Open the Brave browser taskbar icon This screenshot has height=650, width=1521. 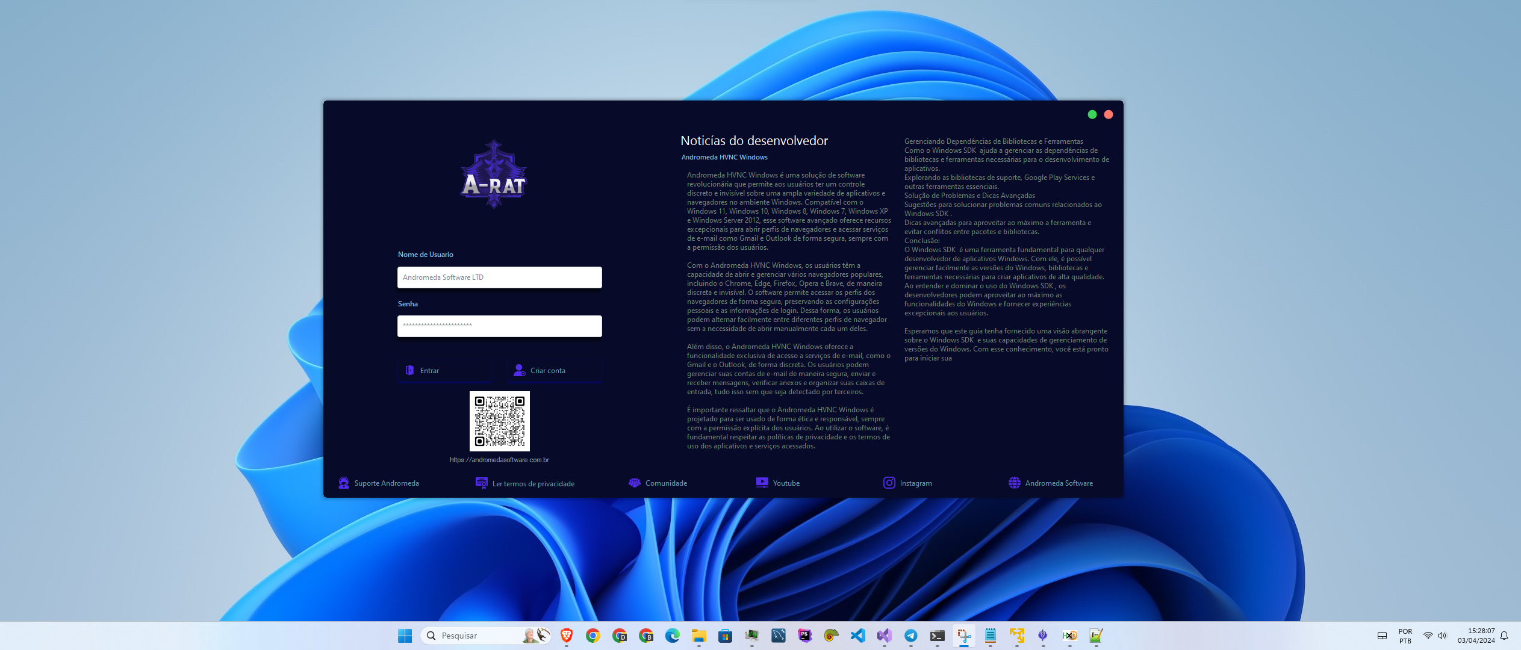coord(566,636)
